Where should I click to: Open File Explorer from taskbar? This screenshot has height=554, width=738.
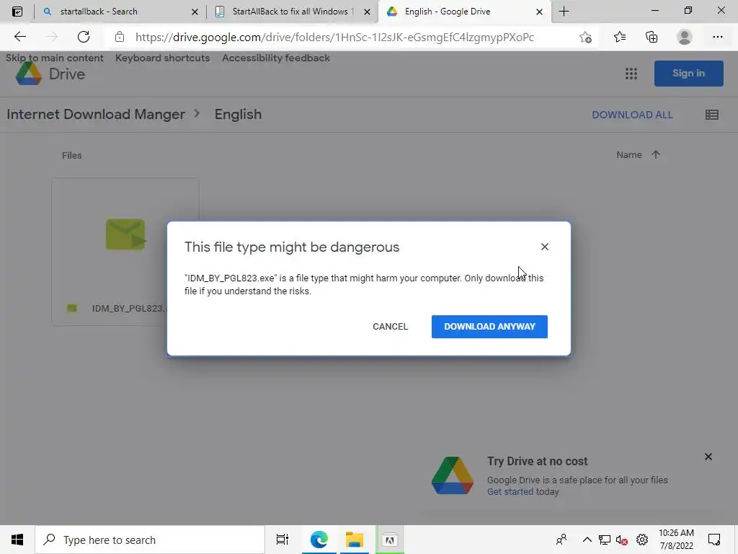click(x=355, y=540)
